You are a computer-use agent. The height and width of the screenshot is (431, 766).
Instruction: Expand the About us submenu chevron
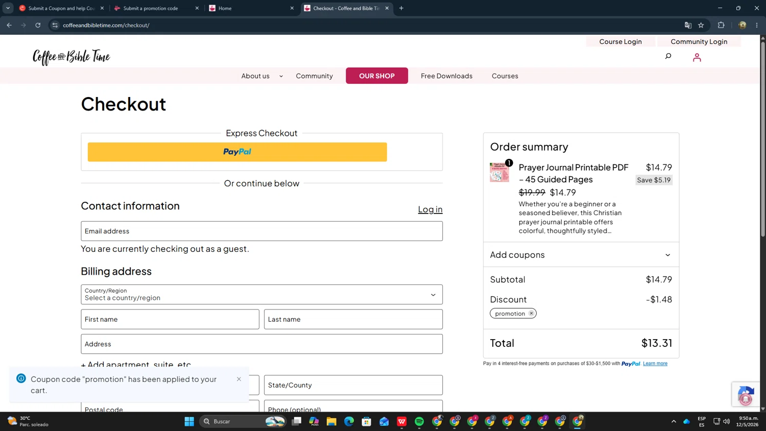click(281, 76)
